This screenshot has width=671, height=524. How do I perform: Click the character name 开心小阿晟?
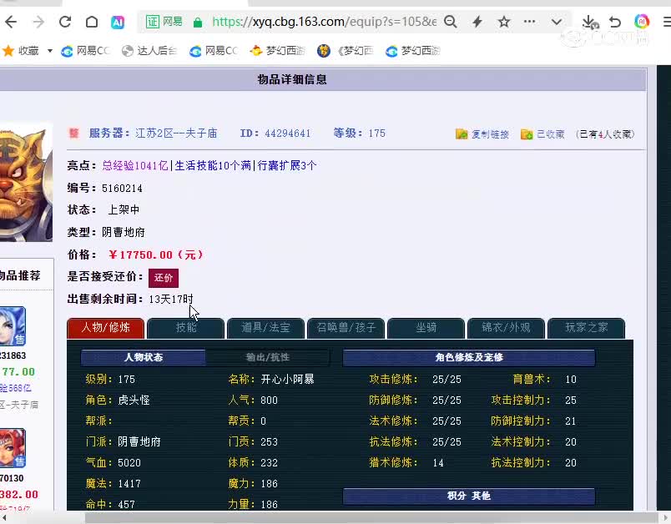287,380
